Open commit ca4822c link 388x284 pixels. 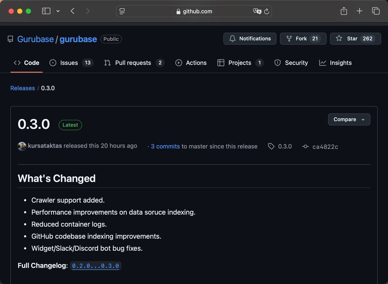pos(325,147)
